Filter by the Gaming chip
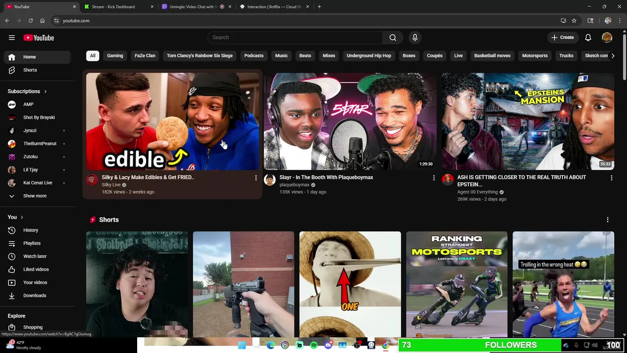This screenshot has width=627, height=353. click(x=115, y=56)
